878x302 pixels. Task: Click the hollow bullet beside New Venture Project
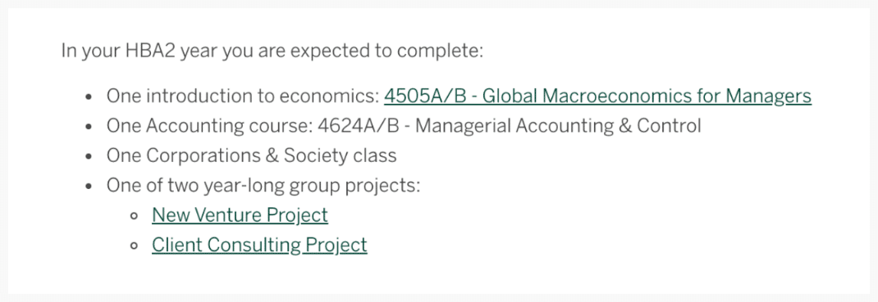click(x=133, y=216)
